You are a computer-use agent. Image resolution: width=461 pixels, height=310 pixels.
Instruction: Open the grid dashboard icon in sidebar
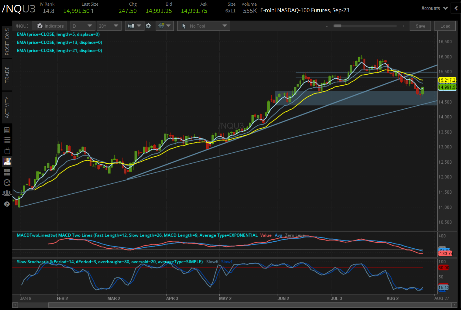coord(7,172)
